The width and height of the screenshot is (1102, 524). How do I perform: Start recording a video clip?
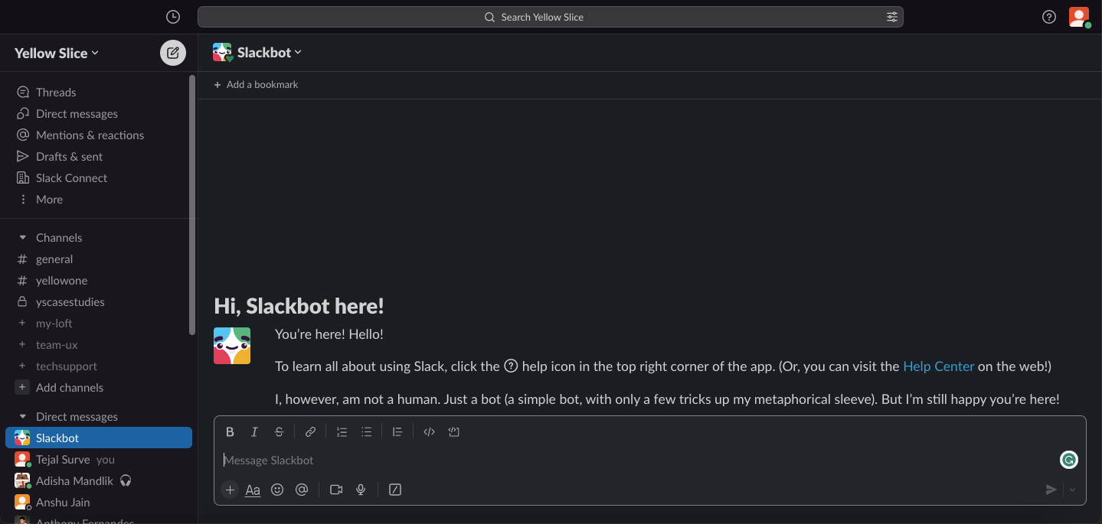click(336, 490)
